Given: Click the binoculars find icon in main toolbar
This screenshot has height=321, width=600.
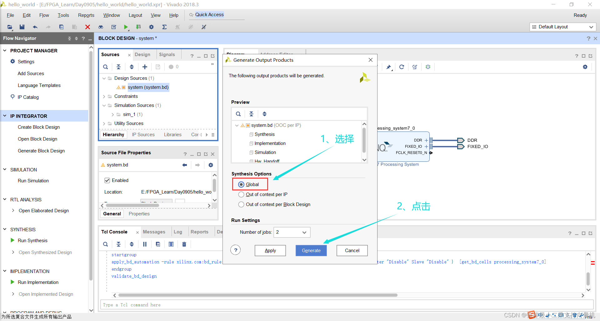Looking at the screenshot, I should coord(101,27).
